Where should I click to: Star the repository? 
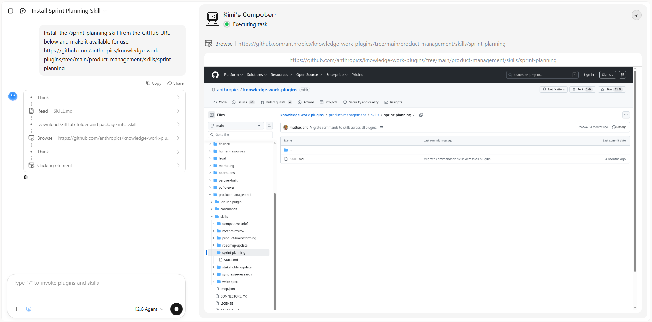click(612, 89)
